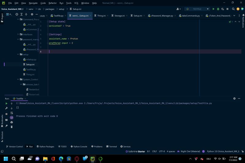The image size is (245, 163).
Task: Collapse the password_manager folder
Action: [x=18, y=39]
